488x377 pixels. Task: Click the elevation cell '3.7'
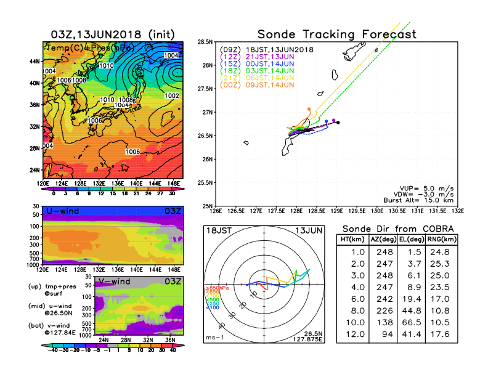click(414, 264)
